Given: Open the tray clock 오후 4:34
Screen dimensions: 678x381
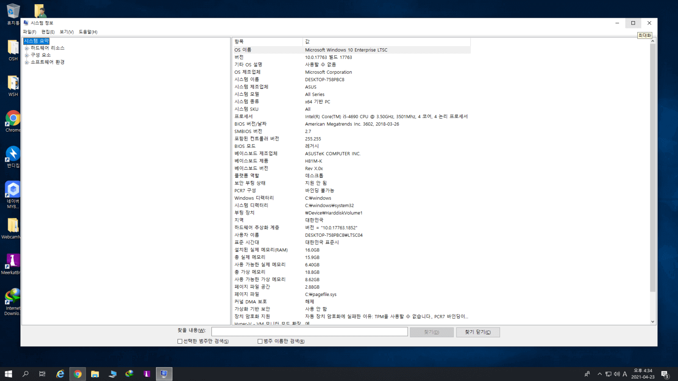Looking at the screenshot, I should [643, 374].
